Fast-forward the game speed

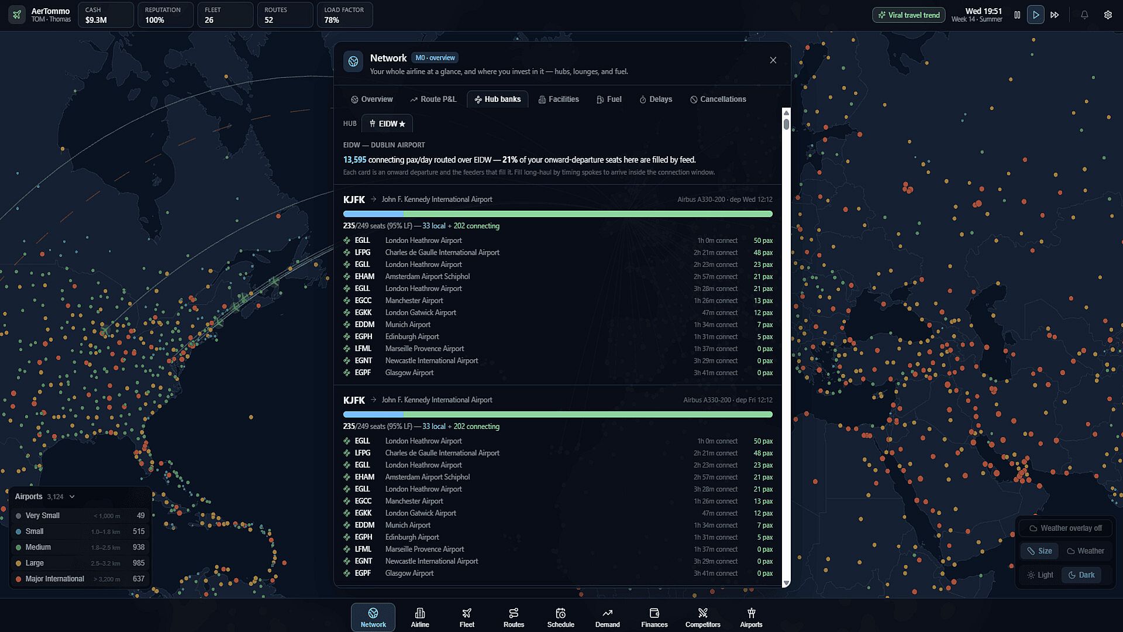pos(1055,15)
